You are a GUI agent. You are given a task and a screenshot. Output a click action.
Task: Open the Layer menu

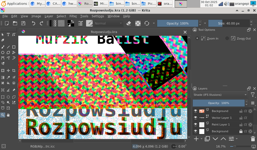click(x=49, y=16)
